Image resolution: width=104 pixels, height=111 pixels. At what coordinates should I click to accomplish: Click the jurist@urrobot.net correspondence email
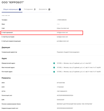click(x=63, y=41)
